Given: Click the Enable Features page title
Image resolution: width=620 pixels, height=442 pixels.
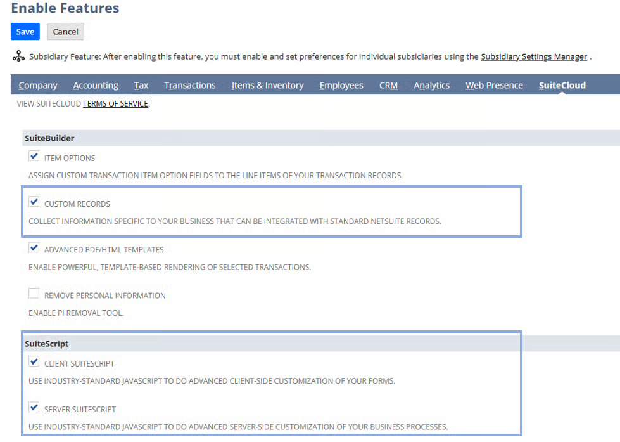Looking at the screenshot, I should click(x=65, y=8).
